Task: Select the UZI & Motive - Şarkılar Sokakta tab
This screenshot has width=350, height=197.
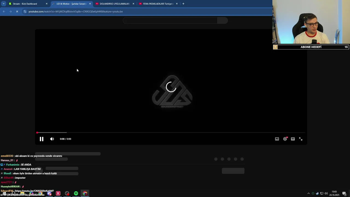Action: pos(71,4)
